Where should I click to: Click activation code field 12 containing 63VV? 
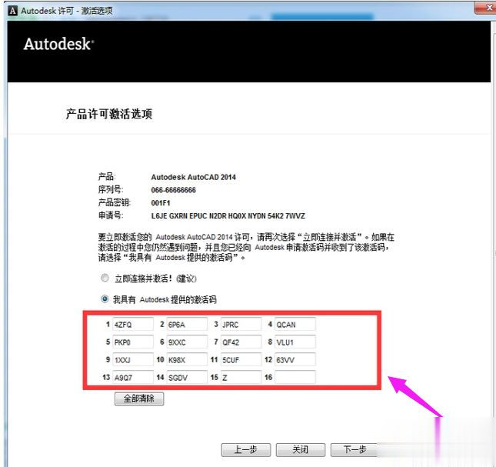pyautogui.click(x=295, y=360)
